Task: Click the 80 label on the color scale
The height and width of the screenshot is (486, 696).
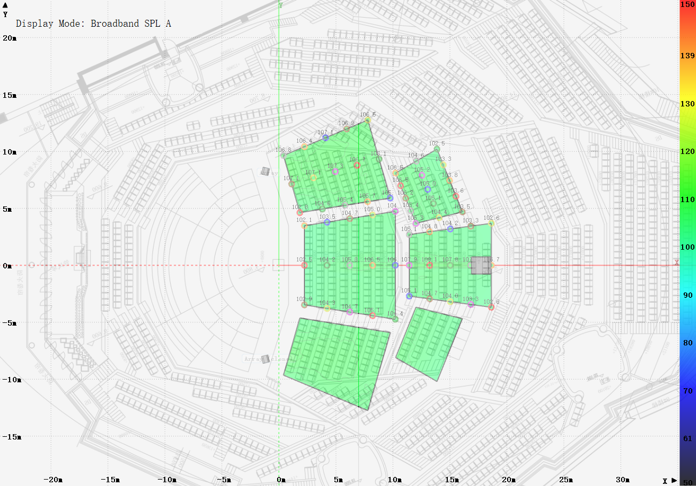Action: click(x=687, y=343)
